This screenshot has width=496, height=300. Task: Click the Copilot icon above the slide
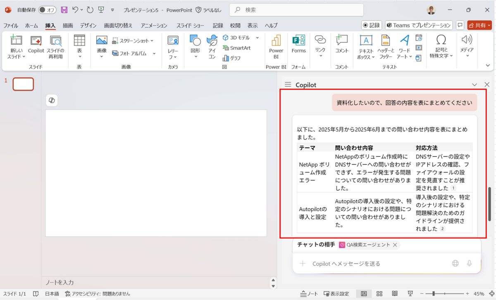pos(52,101)
